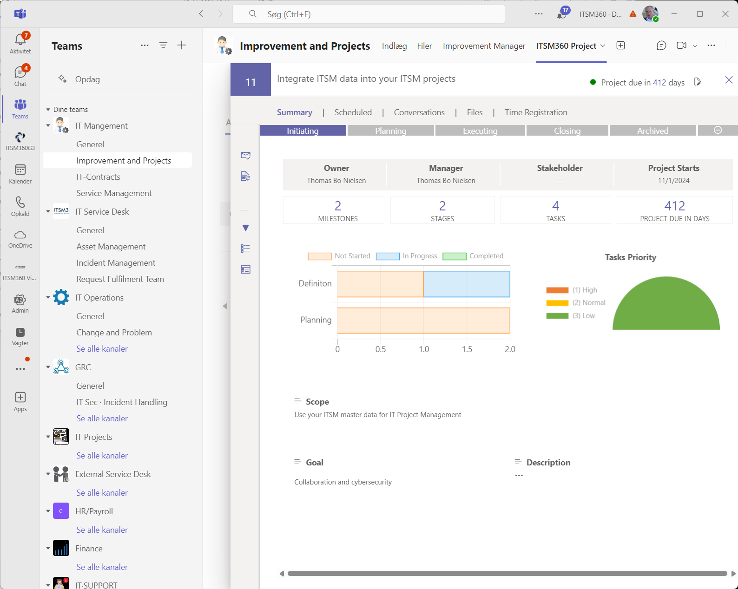Click the envelope icon in project sidebar
The height and width of the screenshot is (589, 738).
[245, 155]
